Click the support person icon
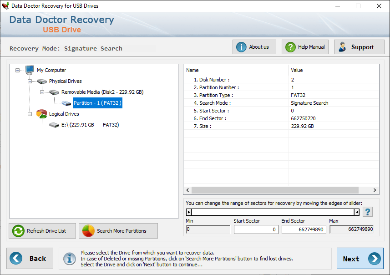The width and height of the screenshot is (390, 275). (342, 47)
